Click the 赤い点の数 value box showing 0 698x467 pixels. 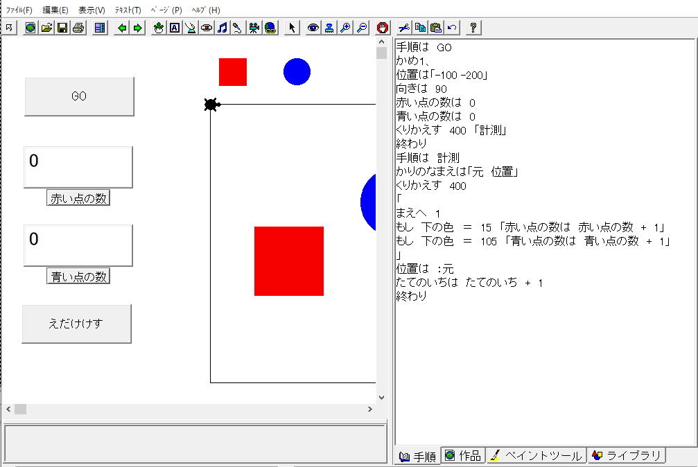click(x=78, y=167)
